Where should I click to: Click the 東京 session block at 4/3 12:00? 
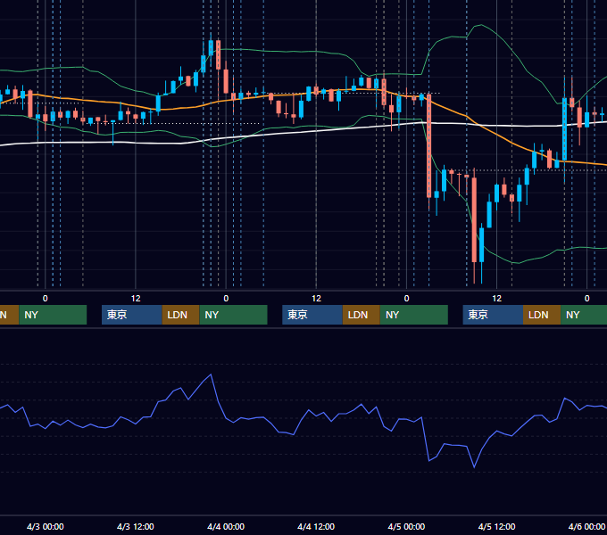tap(132, 315)
